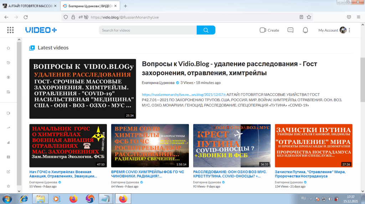365x204 pixels.
Task: Open the notifications bell icon
Action: tap(305, 30)
